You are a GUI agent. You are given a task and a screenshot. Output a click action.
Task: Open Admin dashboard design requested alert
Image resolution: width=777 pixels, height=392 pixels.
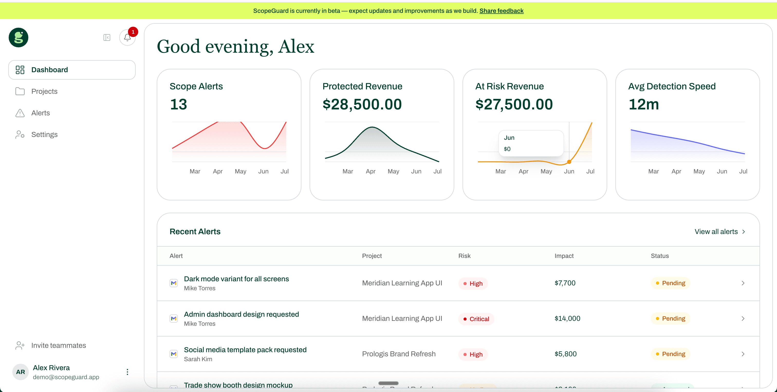click(x=241, y=314)
